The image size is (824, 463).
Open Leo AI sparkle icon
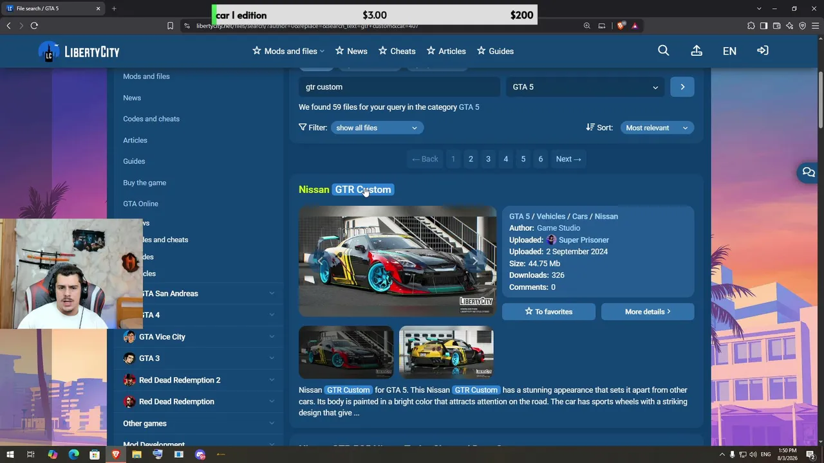[789, 26]
